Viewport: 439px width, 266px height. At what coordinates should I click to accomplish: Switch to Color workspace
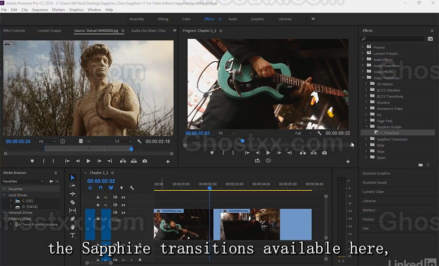click(186, 19)
